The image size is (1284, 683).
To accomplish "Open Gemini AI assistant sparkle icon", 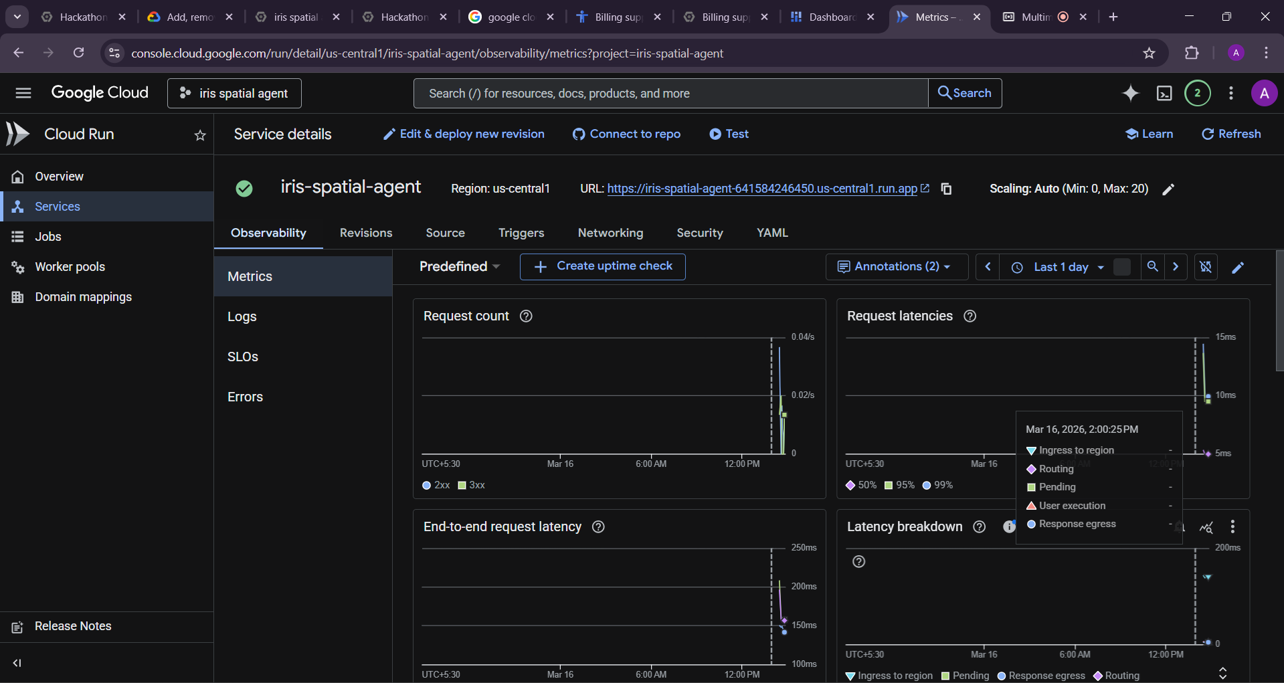I will coord(1131,93).
